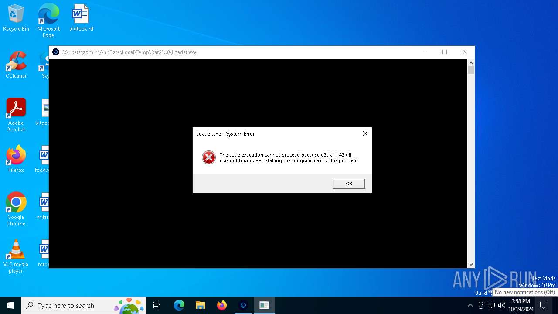Screen dimensions: 558x314
Task: Minimize the Loader.exe console window
Action: coord(425,52)
